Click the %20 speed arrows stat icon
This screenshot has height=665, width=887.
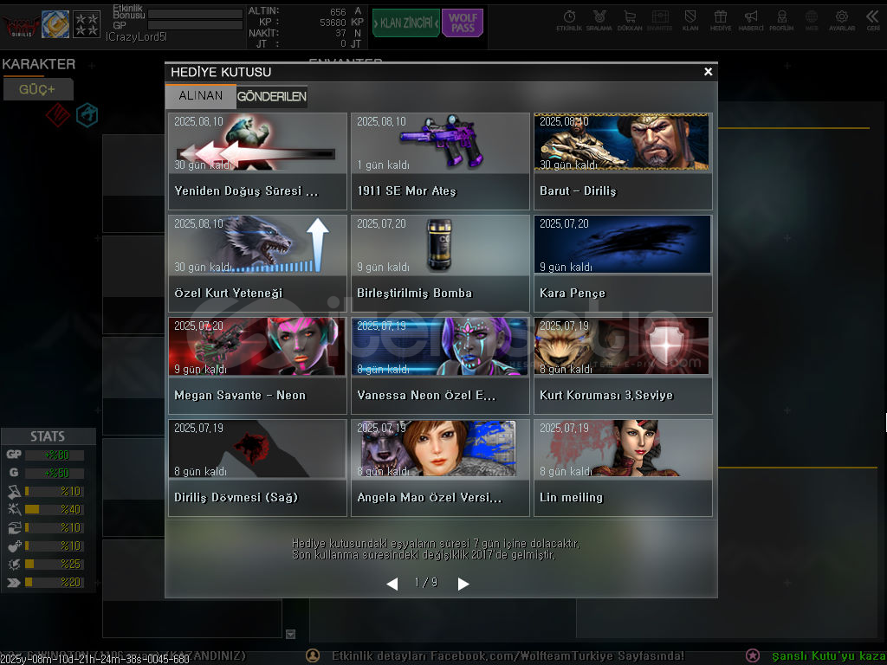(x=14, y=582)
